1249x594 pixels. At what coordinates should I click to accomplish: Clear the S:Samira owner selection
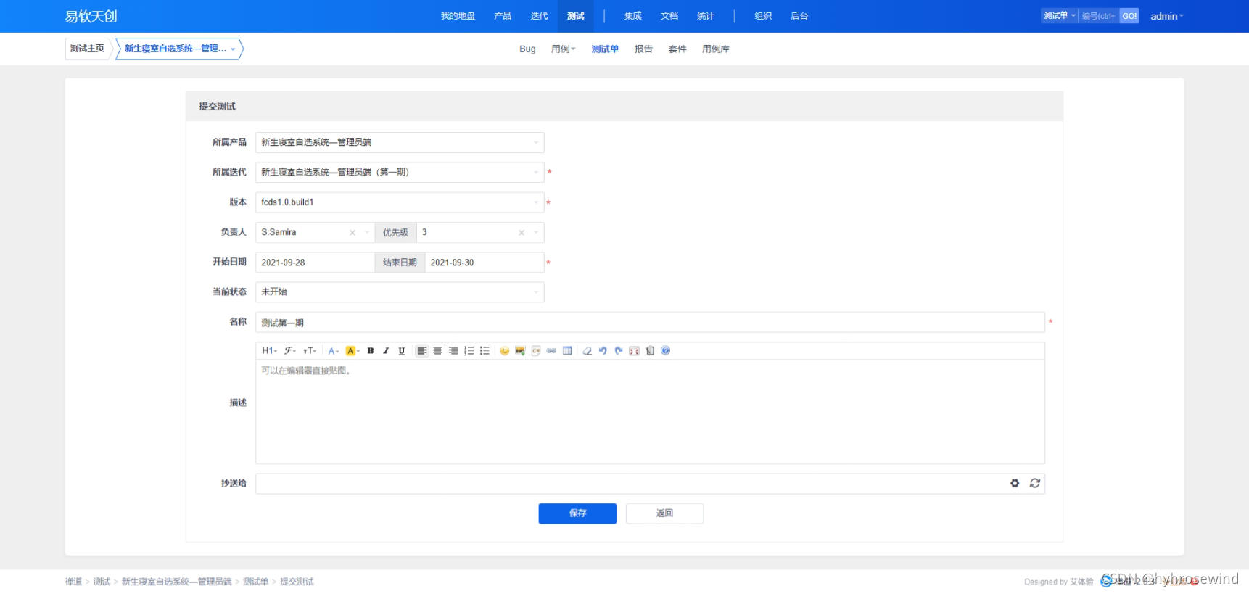[353, 233]
